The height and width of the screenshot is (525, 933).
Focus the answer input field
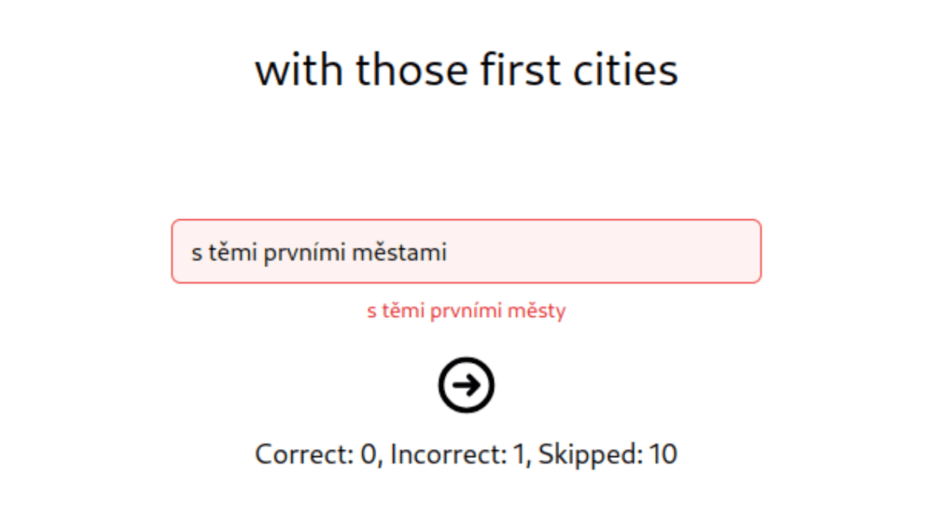click(466, 252)
